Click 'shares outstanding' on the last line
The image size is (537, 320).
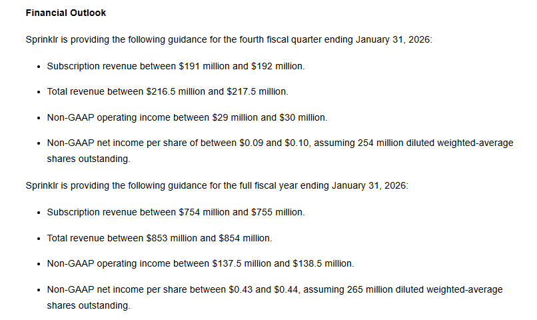pyautogui.click(x=88, y=305)
